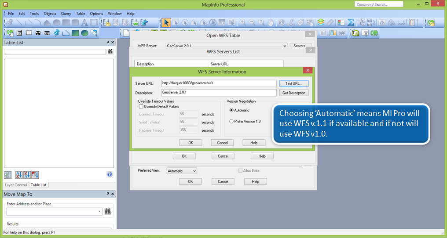The image size is (447, 238).
Task: Open Layer Control stacked-layers icon
Action: pyautogui.click(x=321, y=22)
